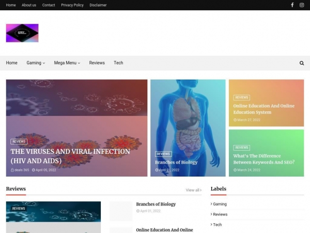Open Tech label in Labels list
This screenshot has width=310, height=233.
[218, 225]
